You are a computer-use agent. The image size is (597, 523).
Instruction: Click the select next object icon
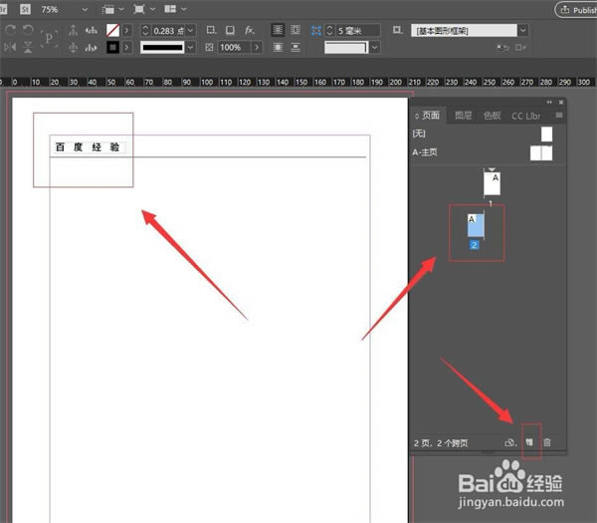(x=91, y=48)
